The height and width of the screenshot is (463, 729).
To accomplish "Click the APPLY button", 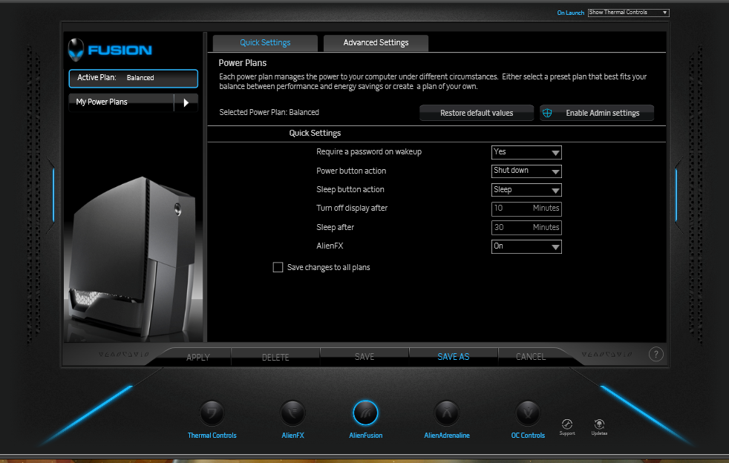I will point(198,357).
